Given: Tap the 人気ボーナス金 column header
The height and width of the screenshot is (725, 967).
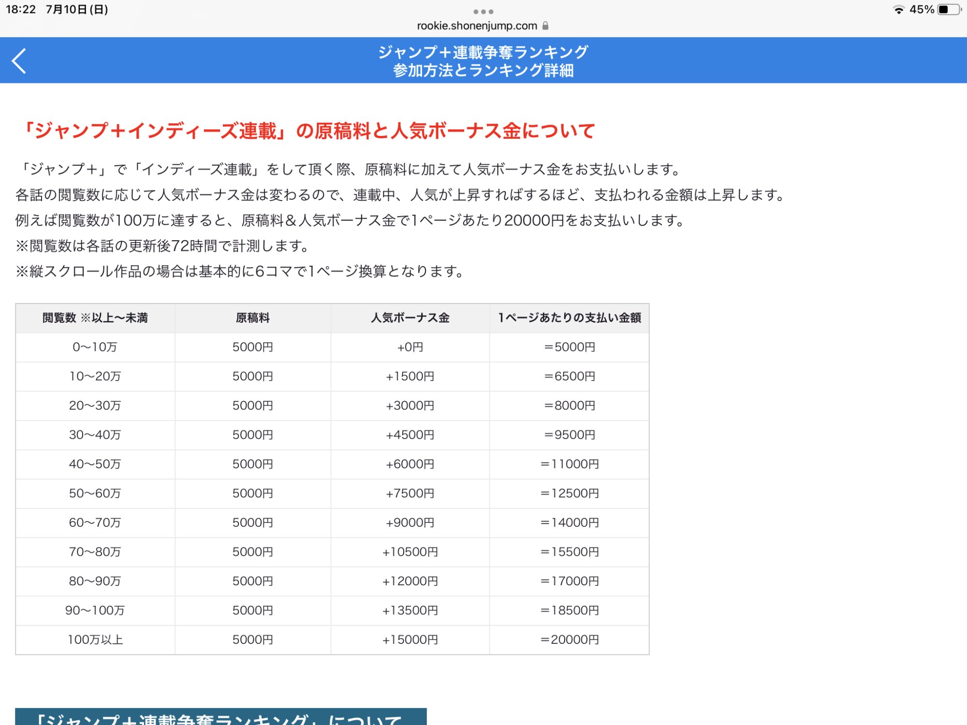Looking at the screenshot, I should [x=410, y=318].
